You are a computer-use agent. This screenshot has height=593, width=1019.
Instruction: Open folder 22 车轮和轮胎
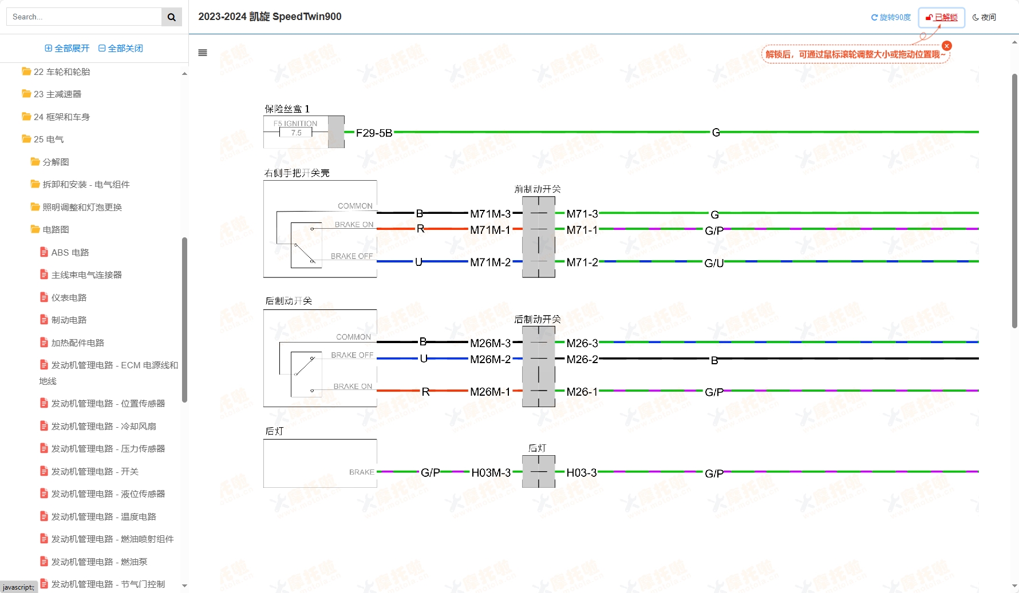62,72
